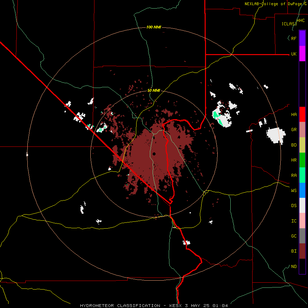The height and width of the screenshot is (308, 308).
Task: Click the IC legend label
Action: [294, 221]
